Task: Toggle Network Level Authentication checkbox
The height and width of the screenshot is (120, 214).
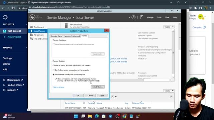Action: [x=56, y=79]
